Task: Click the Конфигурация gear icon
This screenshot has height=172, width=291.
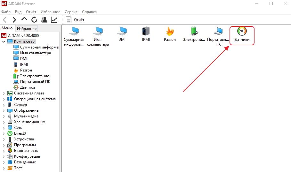Action: click(x=10, y=156)
